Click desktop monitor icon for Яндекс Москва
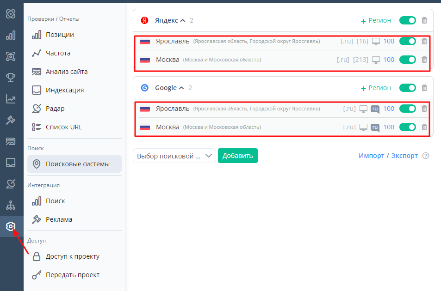Screen dimensions: 441x291 coord(376,60)
